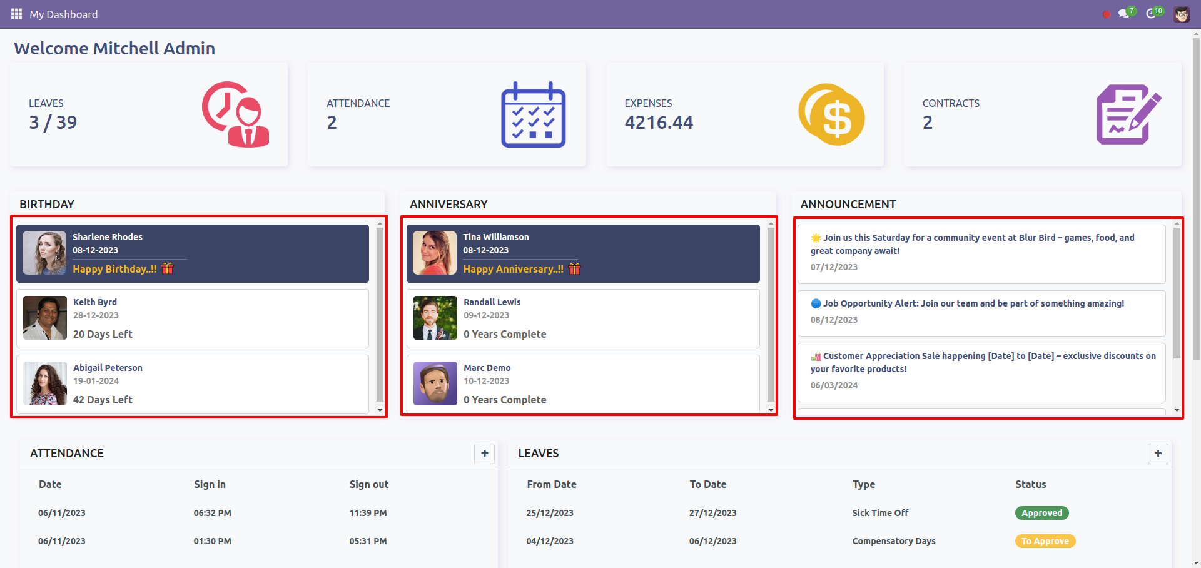This screenshot has width=1201, height=568.
Task: Click the Welcome Mitchell Admin heading
Action: pos(114,48)
